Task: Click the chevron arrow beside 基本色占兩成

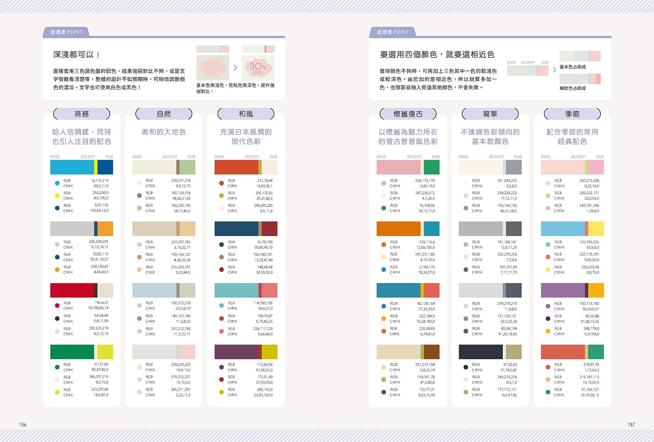Action: [x=554, y=70]
